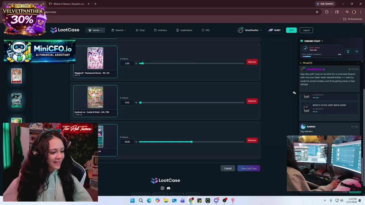Open the browser extensions puzzle icon
This screenshot has width=365, height=205.
327,12
